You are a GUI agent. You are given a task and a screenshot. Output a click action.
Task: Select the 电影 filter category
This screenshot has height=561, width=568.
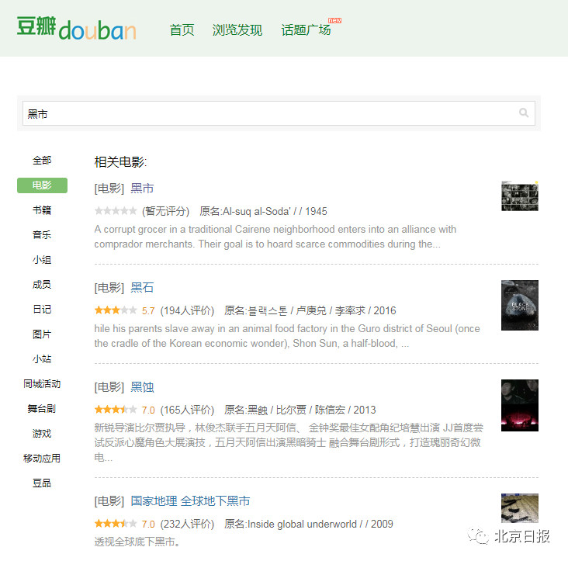[x=42, y=185]
